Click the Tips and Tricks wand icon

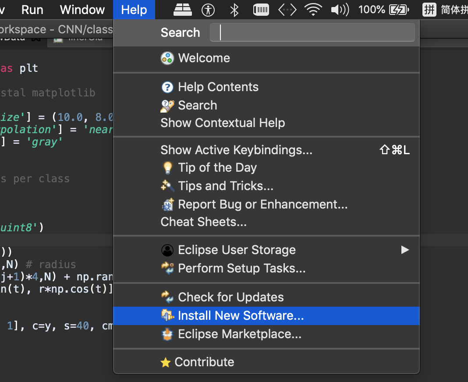[x=167, y=186]
